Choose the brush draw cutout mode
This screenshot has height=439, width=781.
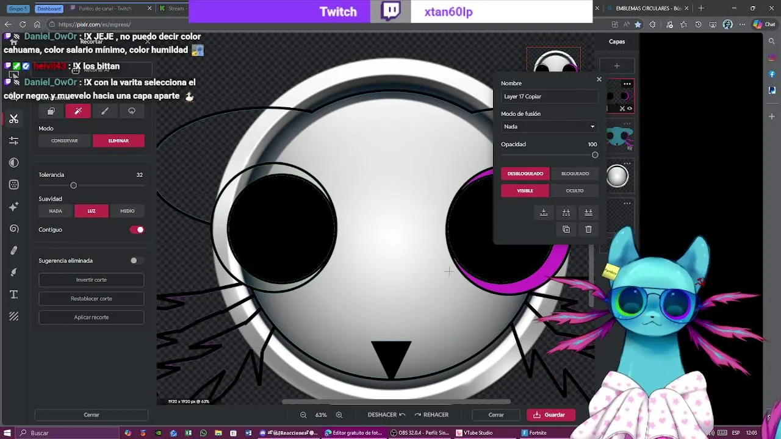105,111
